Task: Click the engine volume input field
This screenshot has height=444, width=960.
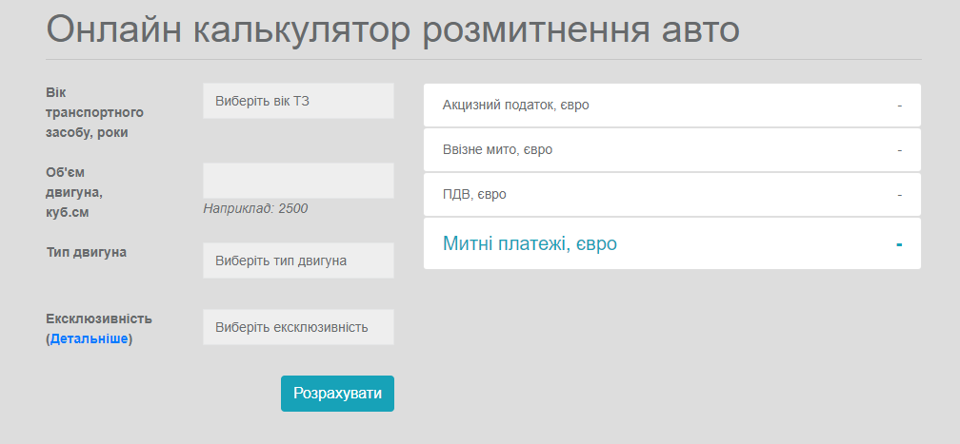Action: 298,181
